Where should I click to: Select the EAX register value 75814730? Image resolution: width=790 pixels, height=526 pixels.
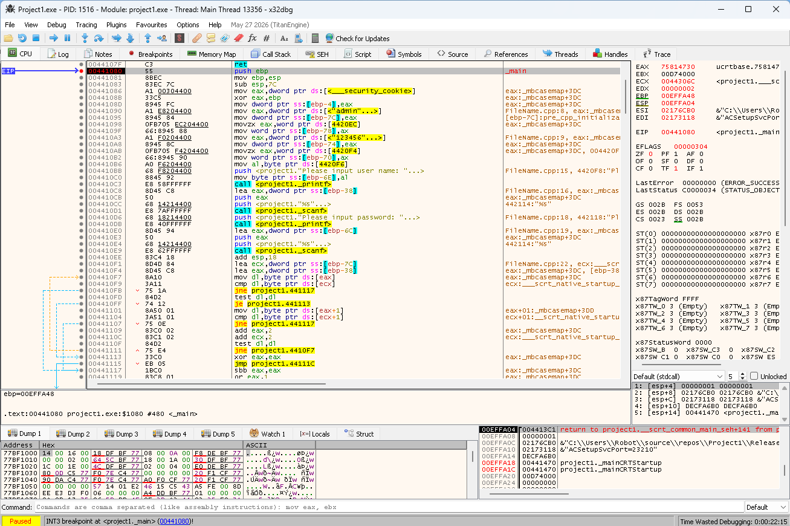[x=678, y=67]
